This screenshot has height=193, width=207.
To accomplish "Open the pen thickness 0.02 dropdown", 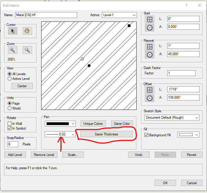I will 60,134.
